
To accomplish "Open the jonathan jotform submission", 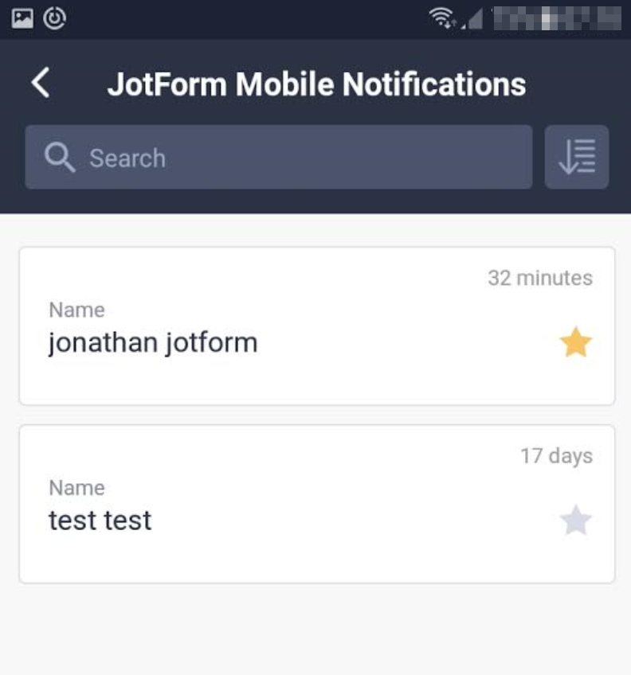I will [x=153, y=343].
